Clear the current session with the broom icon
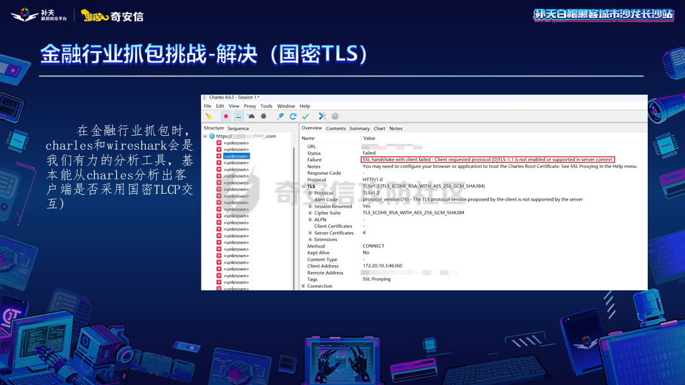This screenshot has height=385, width=685. tap(209, 115)
